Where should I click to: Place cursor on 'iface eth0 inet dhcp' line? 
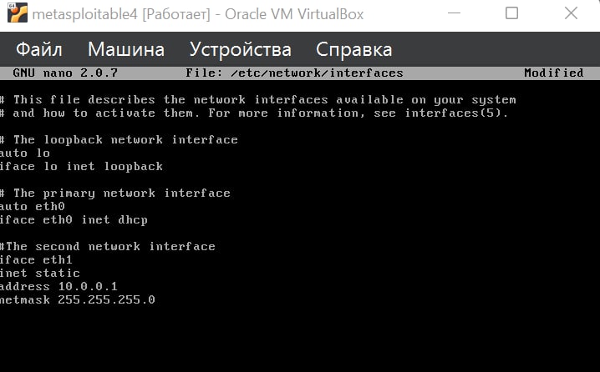[74, 220]
